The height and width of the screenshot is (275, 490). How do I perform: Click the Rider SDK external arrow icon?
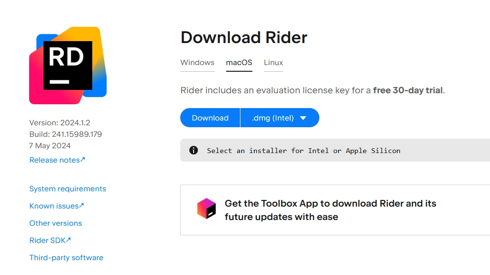[x=68, y=240]
